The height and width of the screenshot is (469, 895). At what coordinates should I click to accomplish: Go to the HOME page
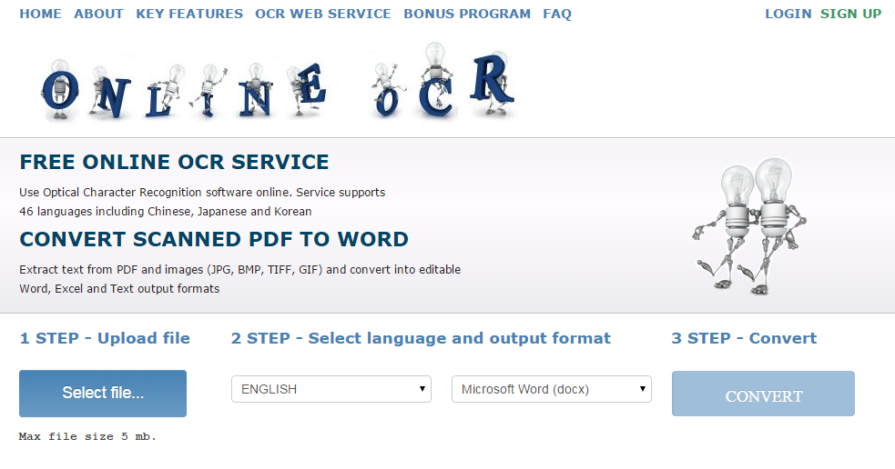click(x=40, y=14)
